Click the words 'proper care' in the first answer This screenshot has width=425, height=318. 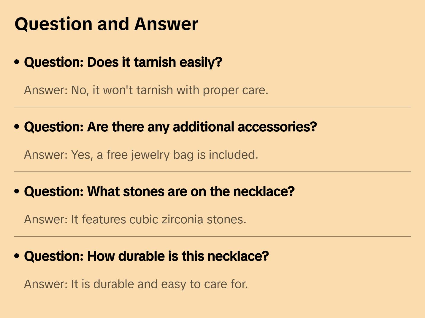pyautogui.click(x=235, y=90)
